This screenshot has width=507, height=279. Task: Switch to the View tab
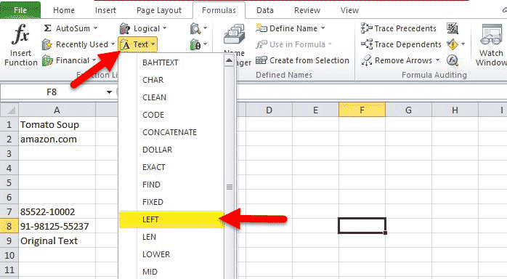(349, 10)
